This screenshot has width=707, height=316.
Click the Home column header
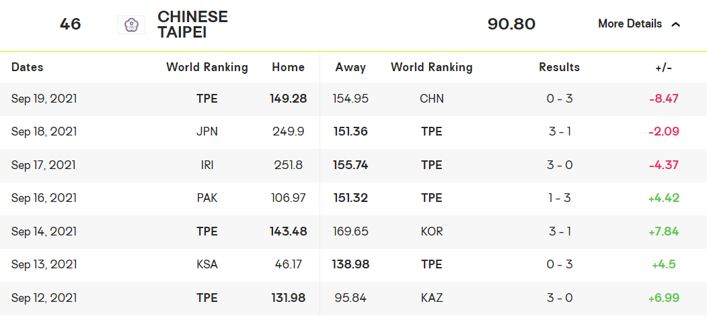(x=288, y=67)
